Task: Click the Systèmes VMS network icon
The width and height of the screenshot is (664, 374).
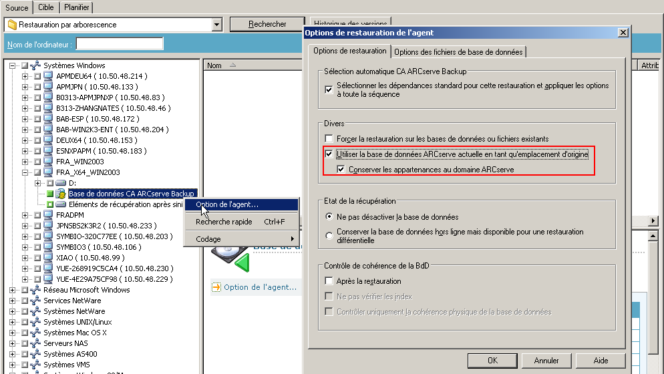Action: click(35, 365)
